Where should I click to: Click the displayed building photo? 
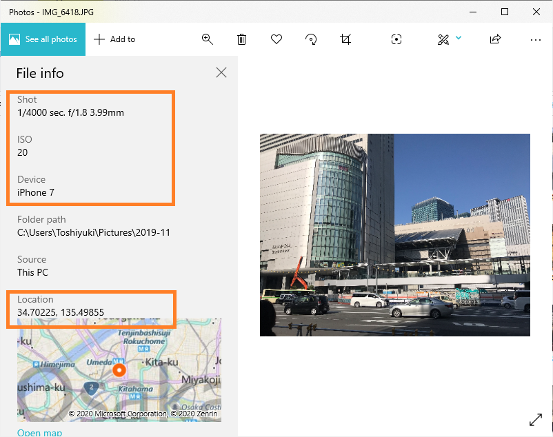point(394,235)
